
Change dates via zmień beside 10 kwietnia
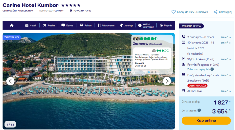click(x=226, y=43)
